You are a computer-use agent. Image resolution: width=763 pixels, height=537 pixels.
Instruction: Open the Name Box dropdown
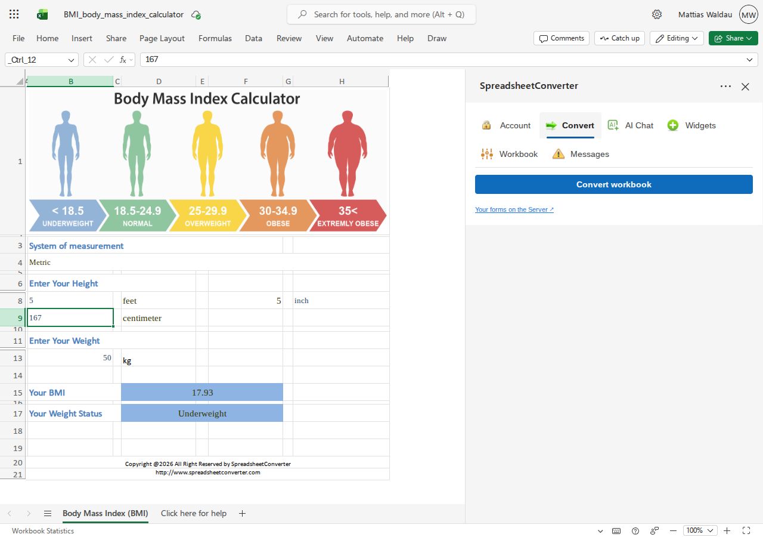coord(72,60)
